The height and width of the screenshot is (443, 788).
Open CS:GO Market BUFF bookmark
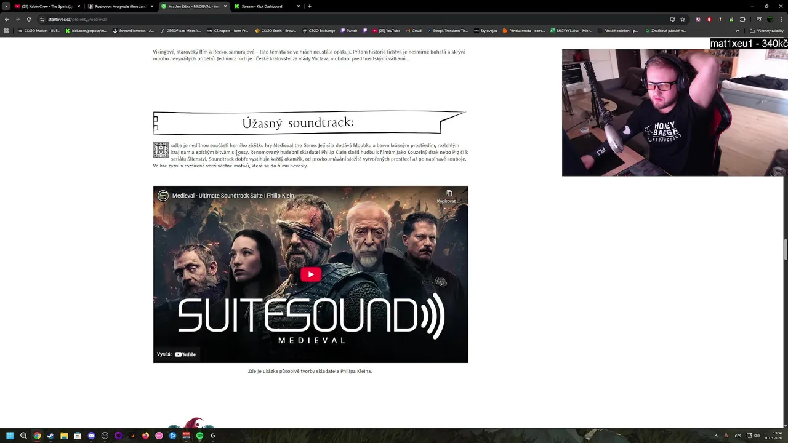coord(39,30)
